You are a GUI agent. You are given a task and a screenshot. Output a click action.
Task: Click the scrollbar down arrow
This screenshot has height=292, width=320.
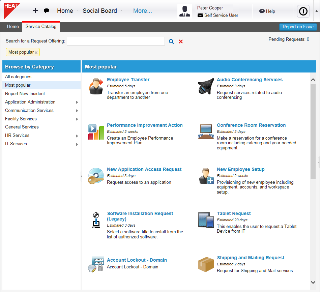point(313,282)
